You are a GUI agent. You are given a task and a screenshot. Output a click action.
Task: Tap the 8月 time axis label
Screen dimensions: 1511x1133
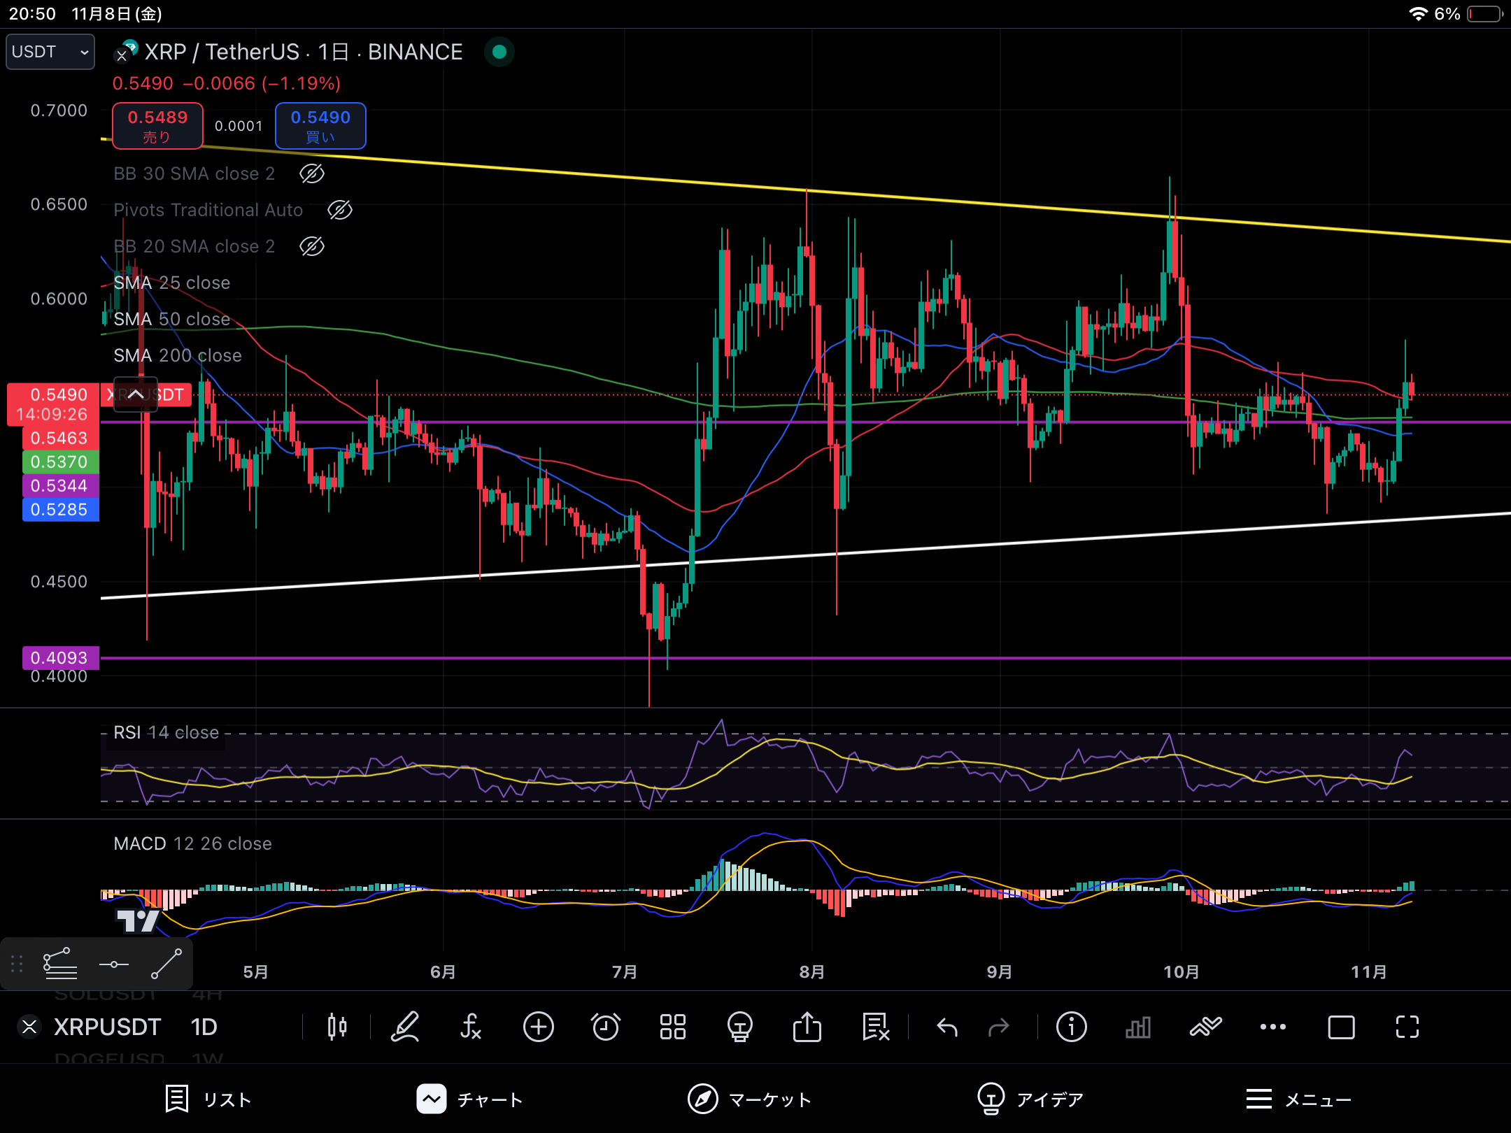pos(811,972)
